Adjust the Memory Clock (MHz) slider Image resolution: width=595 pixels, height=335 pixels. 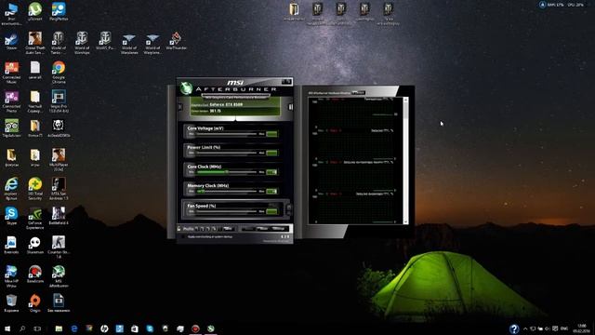click(x=226, y=192)
